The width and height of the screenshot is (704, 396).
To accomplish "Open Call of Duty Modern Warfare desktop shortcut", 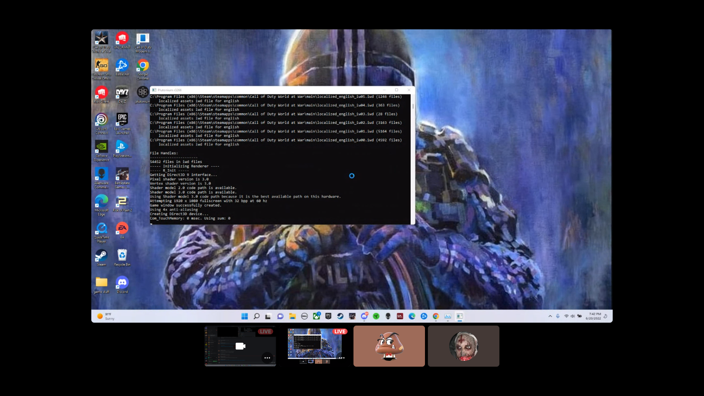I will [x=143, y=42].
